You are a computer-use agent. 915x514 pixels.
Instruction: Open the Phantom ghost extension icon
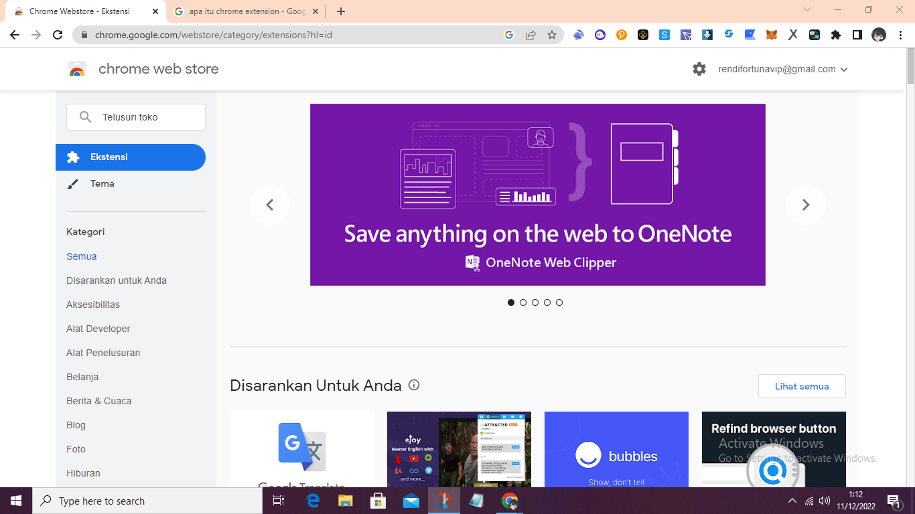point(600,35)
